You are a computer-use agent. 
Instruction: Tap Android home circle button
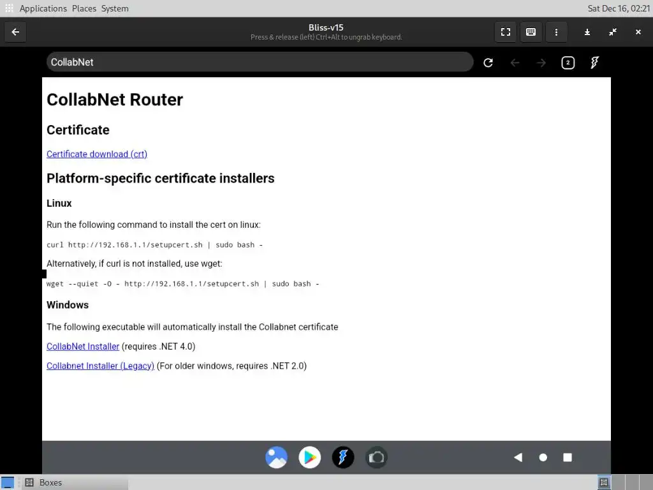(x=543, y=457)
